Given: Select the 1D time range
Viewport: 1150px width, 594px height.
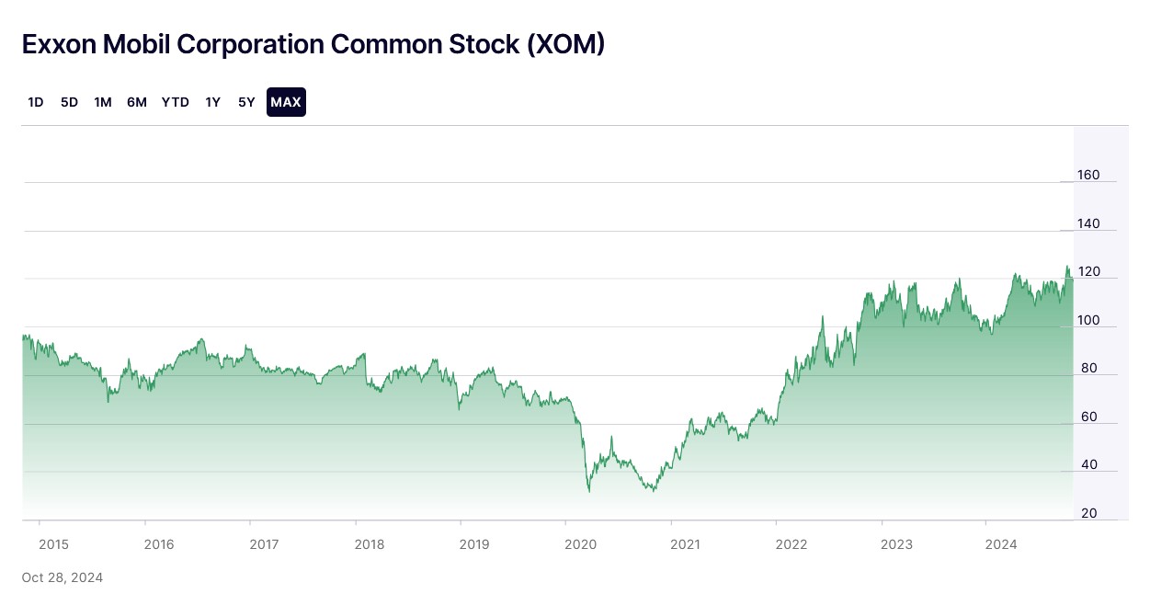Looking at the screenshot, I should 36,102.
